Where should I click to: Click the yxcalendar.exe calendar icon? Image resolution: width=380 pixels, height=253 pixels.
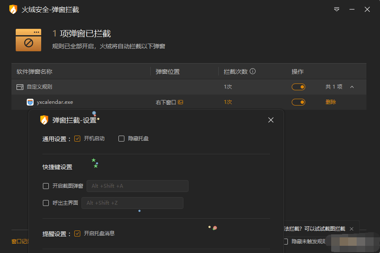[x=30, y=102]
